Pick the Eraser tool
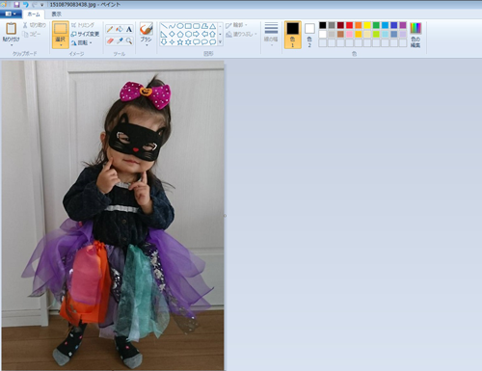482x371 pixels. (110, 40)
